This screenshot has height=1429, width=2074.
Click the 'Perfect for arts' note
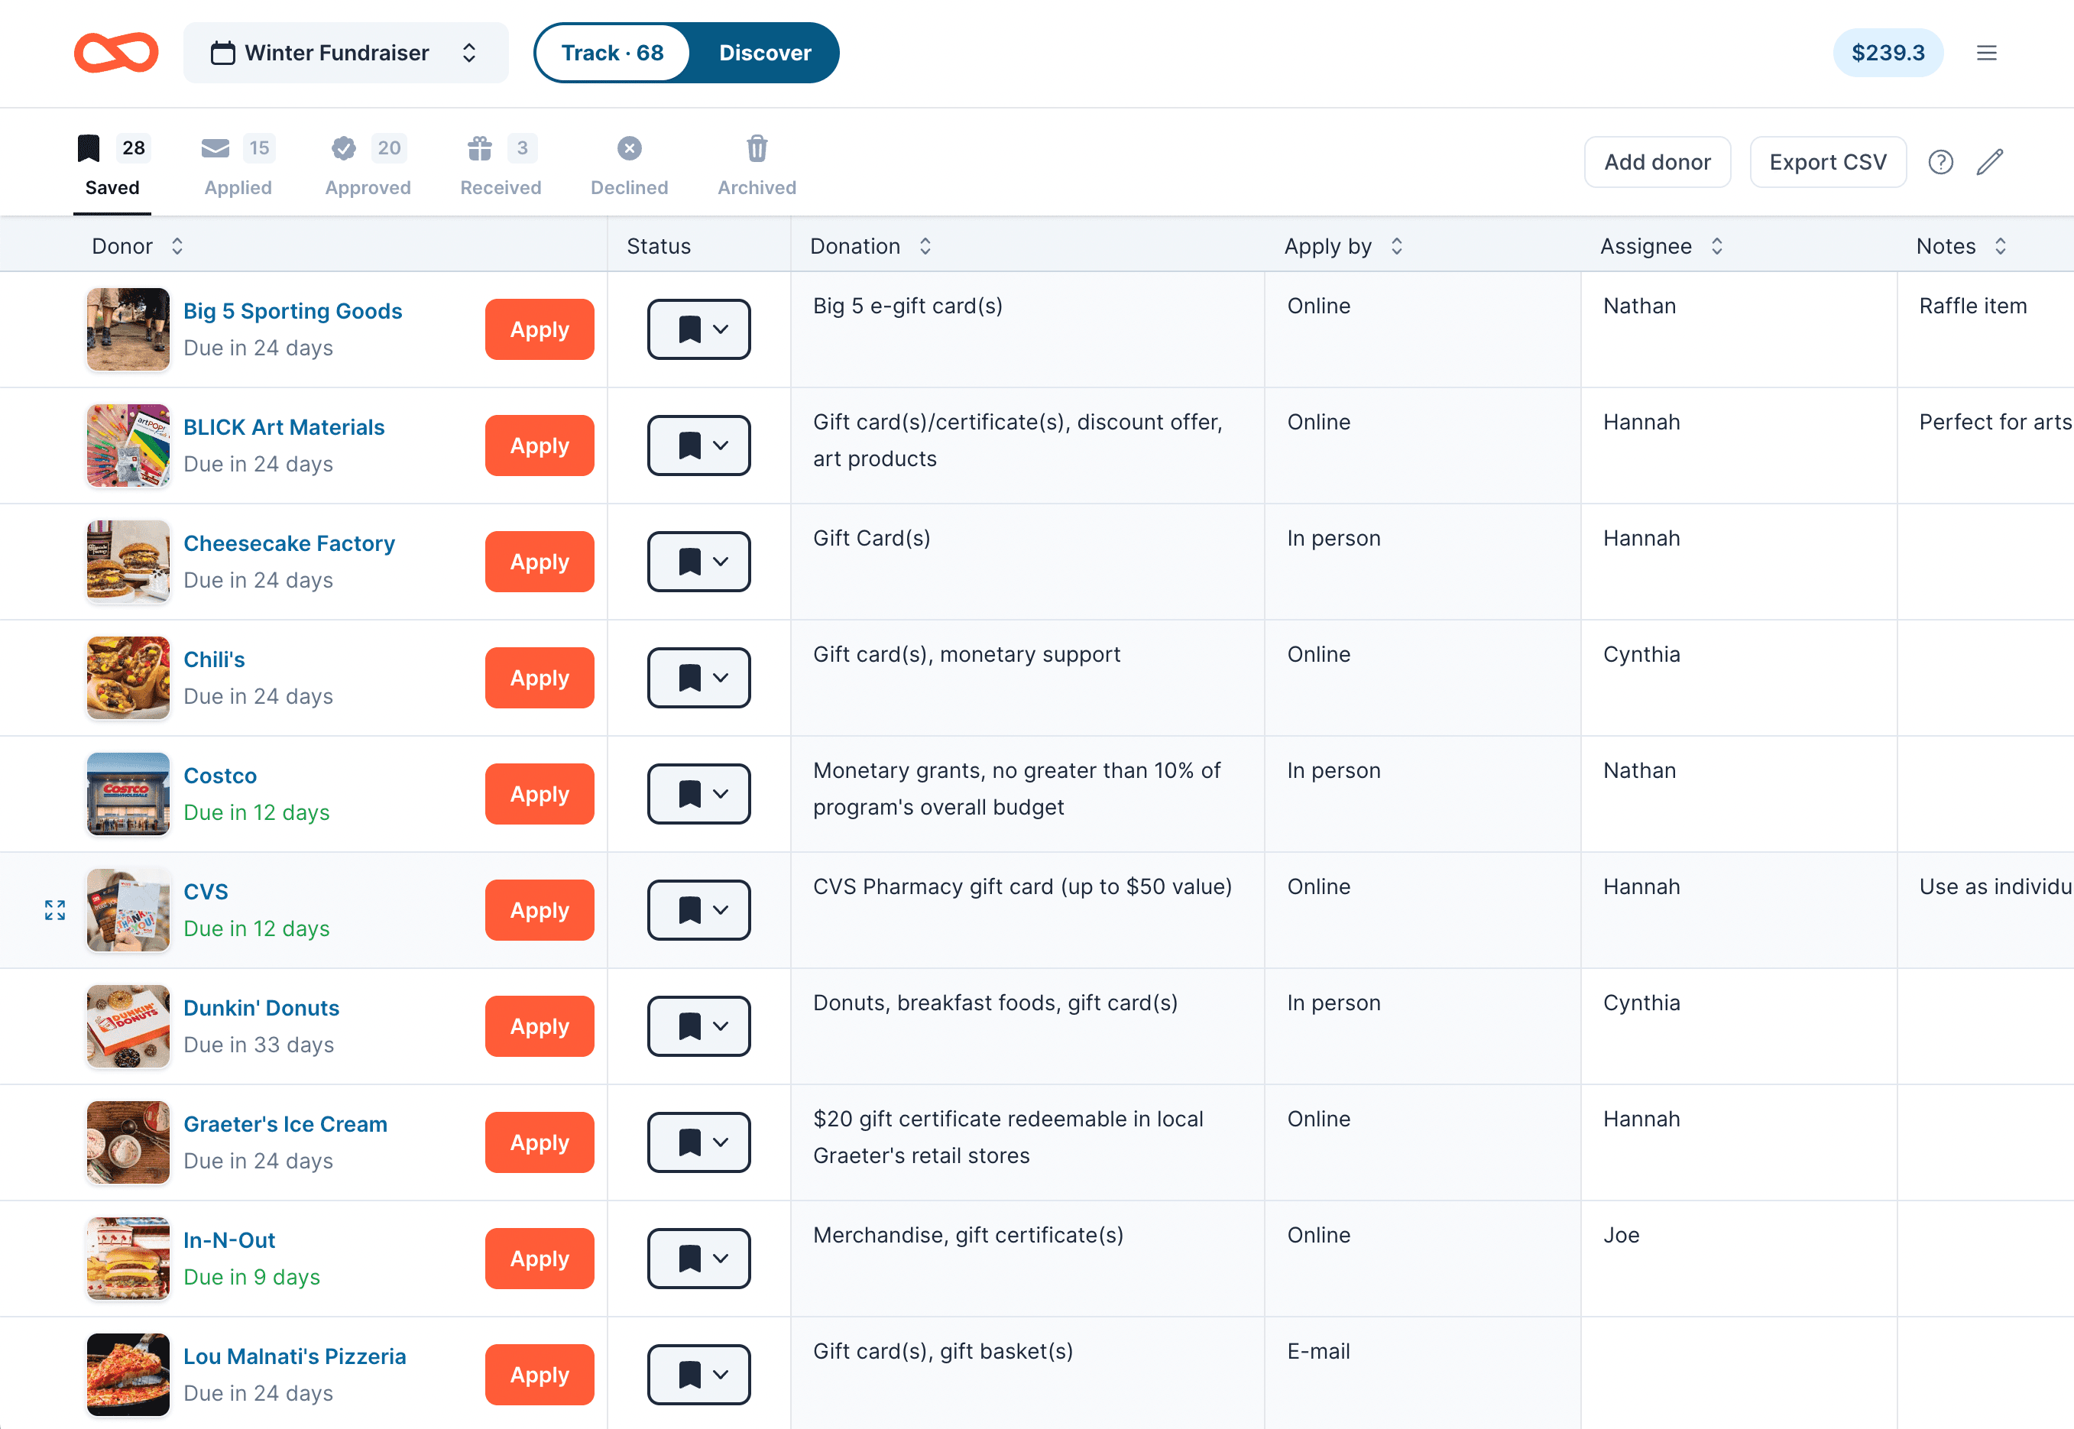coord(1995,423)
